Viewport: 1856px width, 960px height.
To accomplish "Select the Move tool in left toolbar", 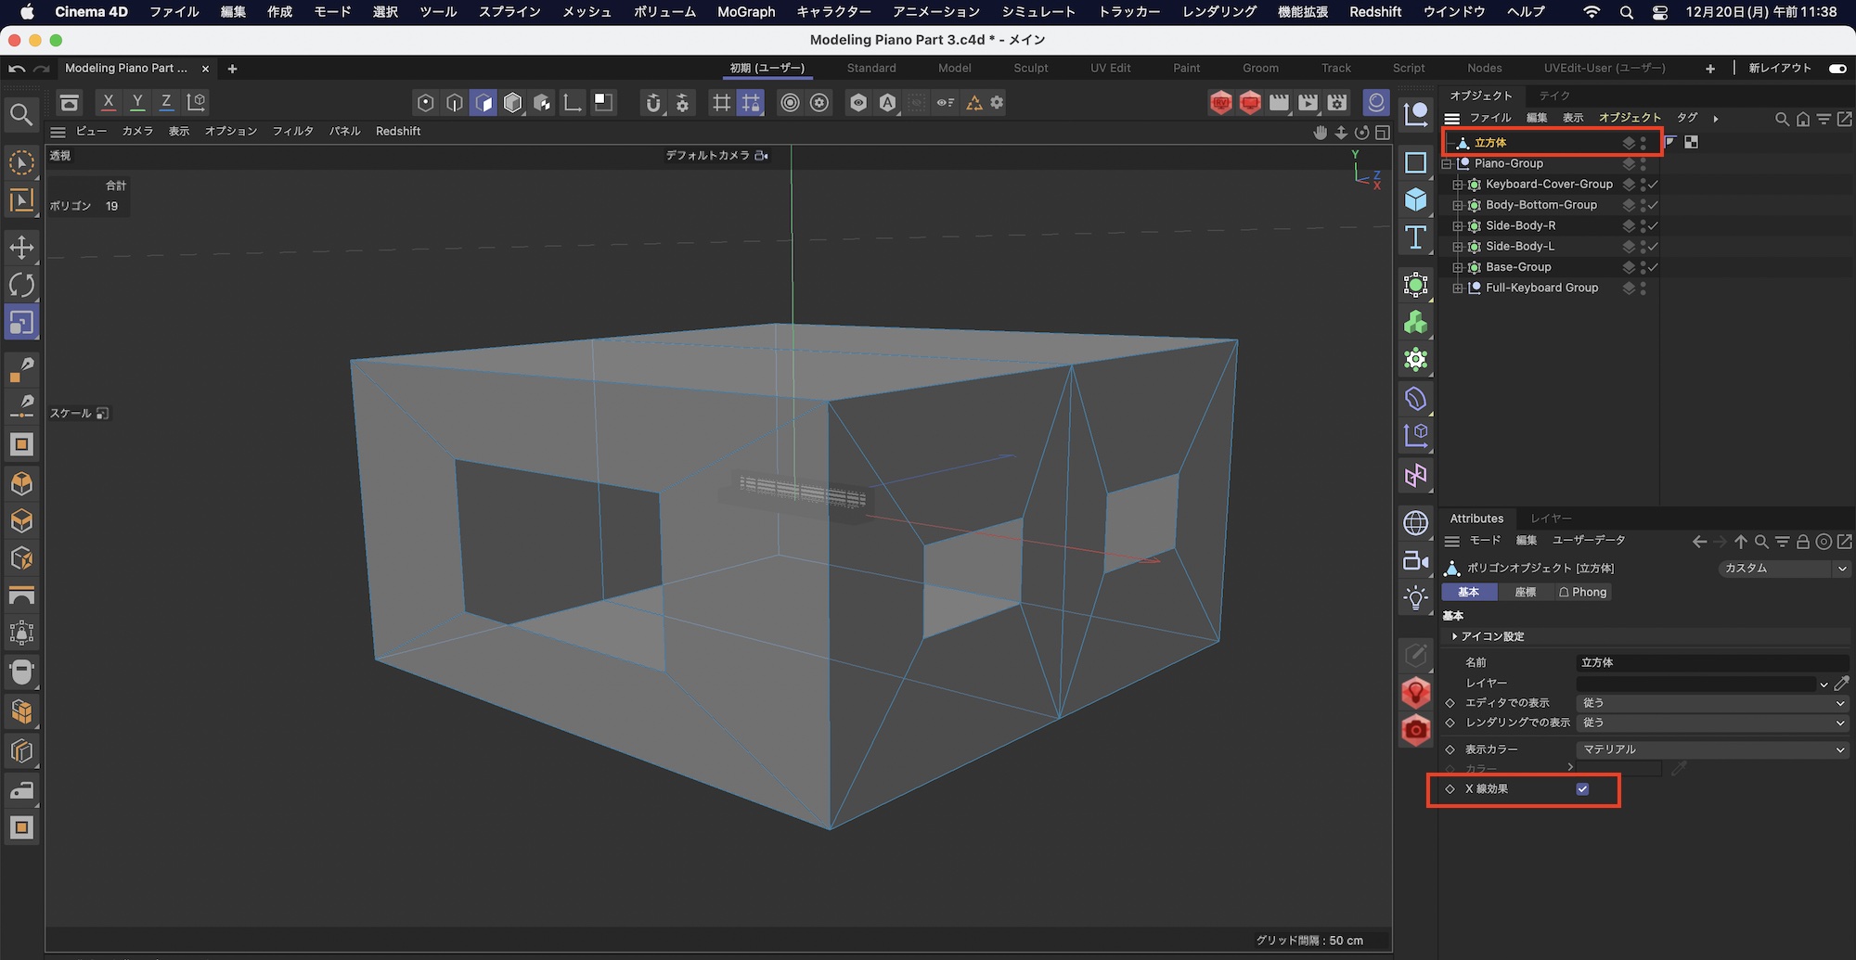I will click(x=21, y=247).
